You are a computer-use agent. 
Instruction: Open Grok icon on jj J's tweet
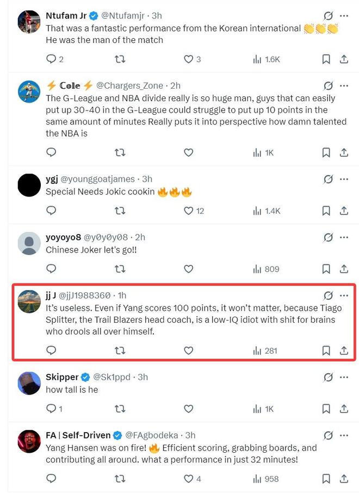pos(328,295)
